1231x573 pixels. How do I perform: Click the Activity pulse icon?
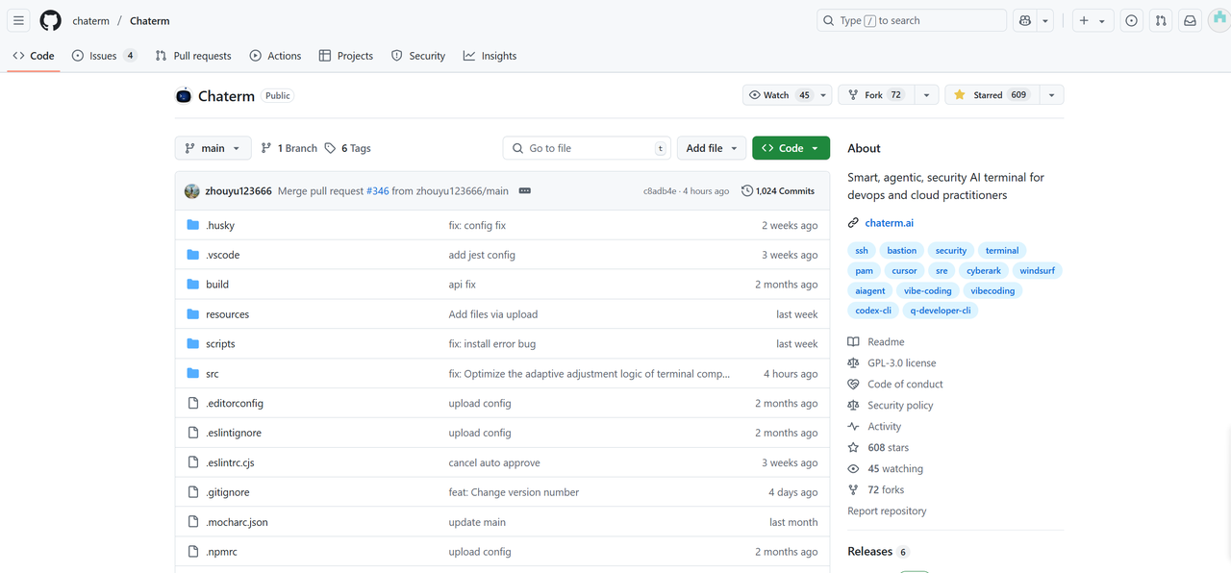[853, 427]
